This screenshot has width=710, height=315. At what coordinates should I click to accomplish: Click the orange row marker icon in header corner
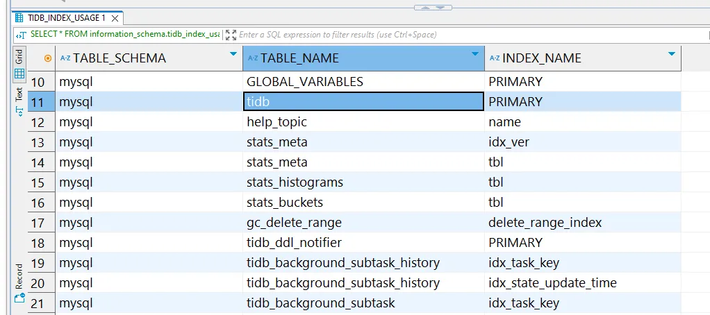[47, 58]
